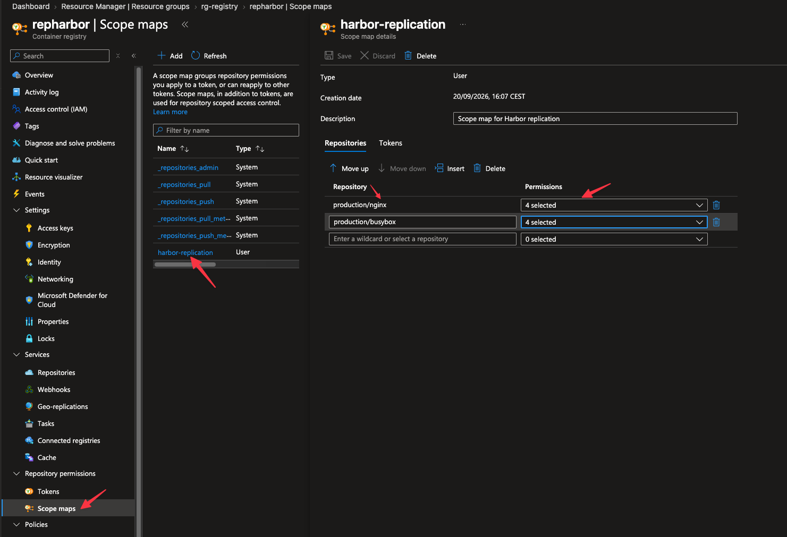Open Locks page
This screenshot has width=787, height=537.
coord(46,338)
